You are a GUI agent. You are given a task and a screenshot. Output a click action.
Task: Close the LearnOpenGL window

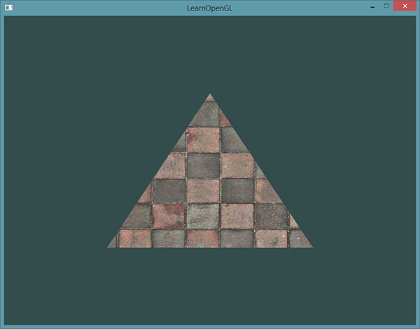[x=405, y=6]
